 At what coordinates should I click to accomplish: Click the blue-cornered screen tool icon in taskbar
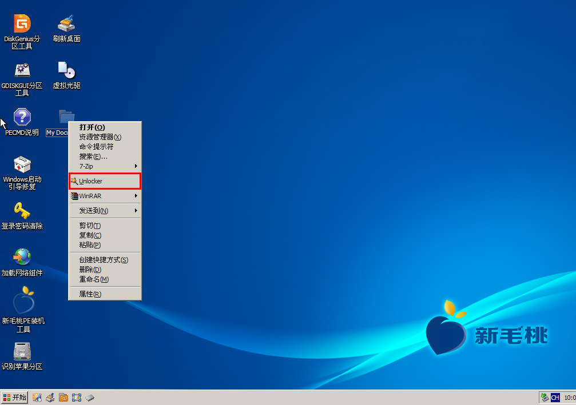[x=77, y=398]
